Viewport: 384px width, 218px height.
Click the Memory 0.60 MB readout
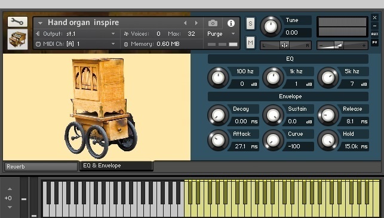point(168,44)
